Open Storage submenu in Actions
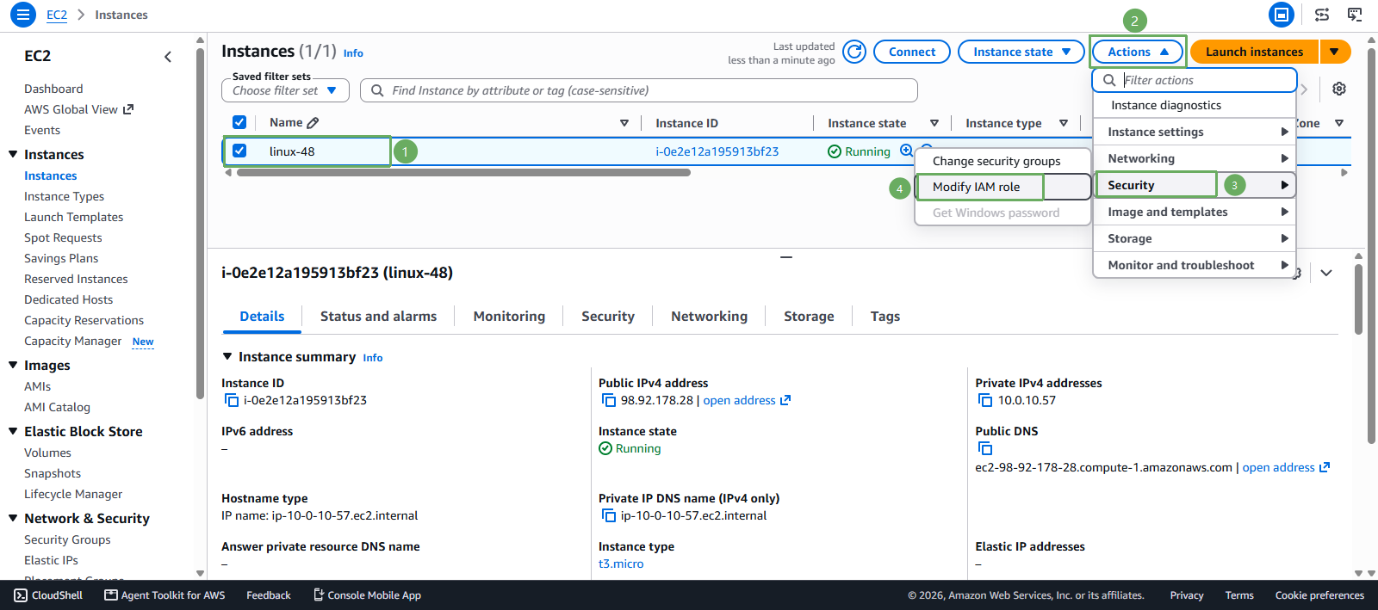 tap(1195, 238)
